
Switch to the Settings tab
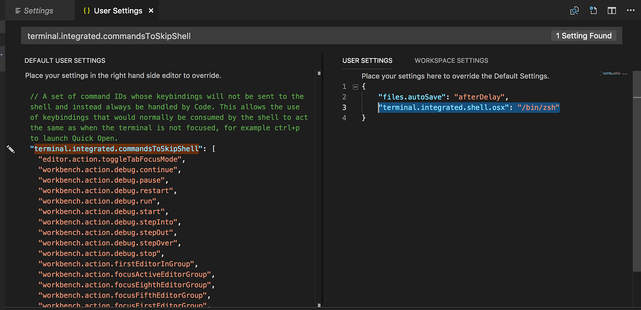tap(38, 10)
